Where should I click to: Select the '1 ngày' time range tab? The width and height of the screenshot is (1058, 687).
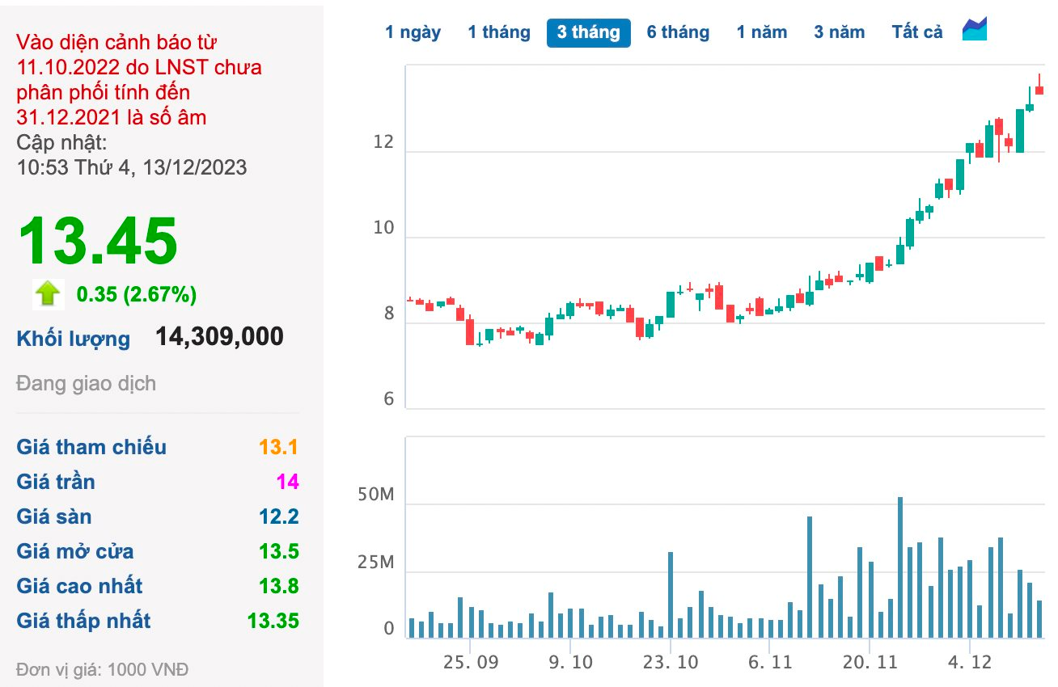413,32
